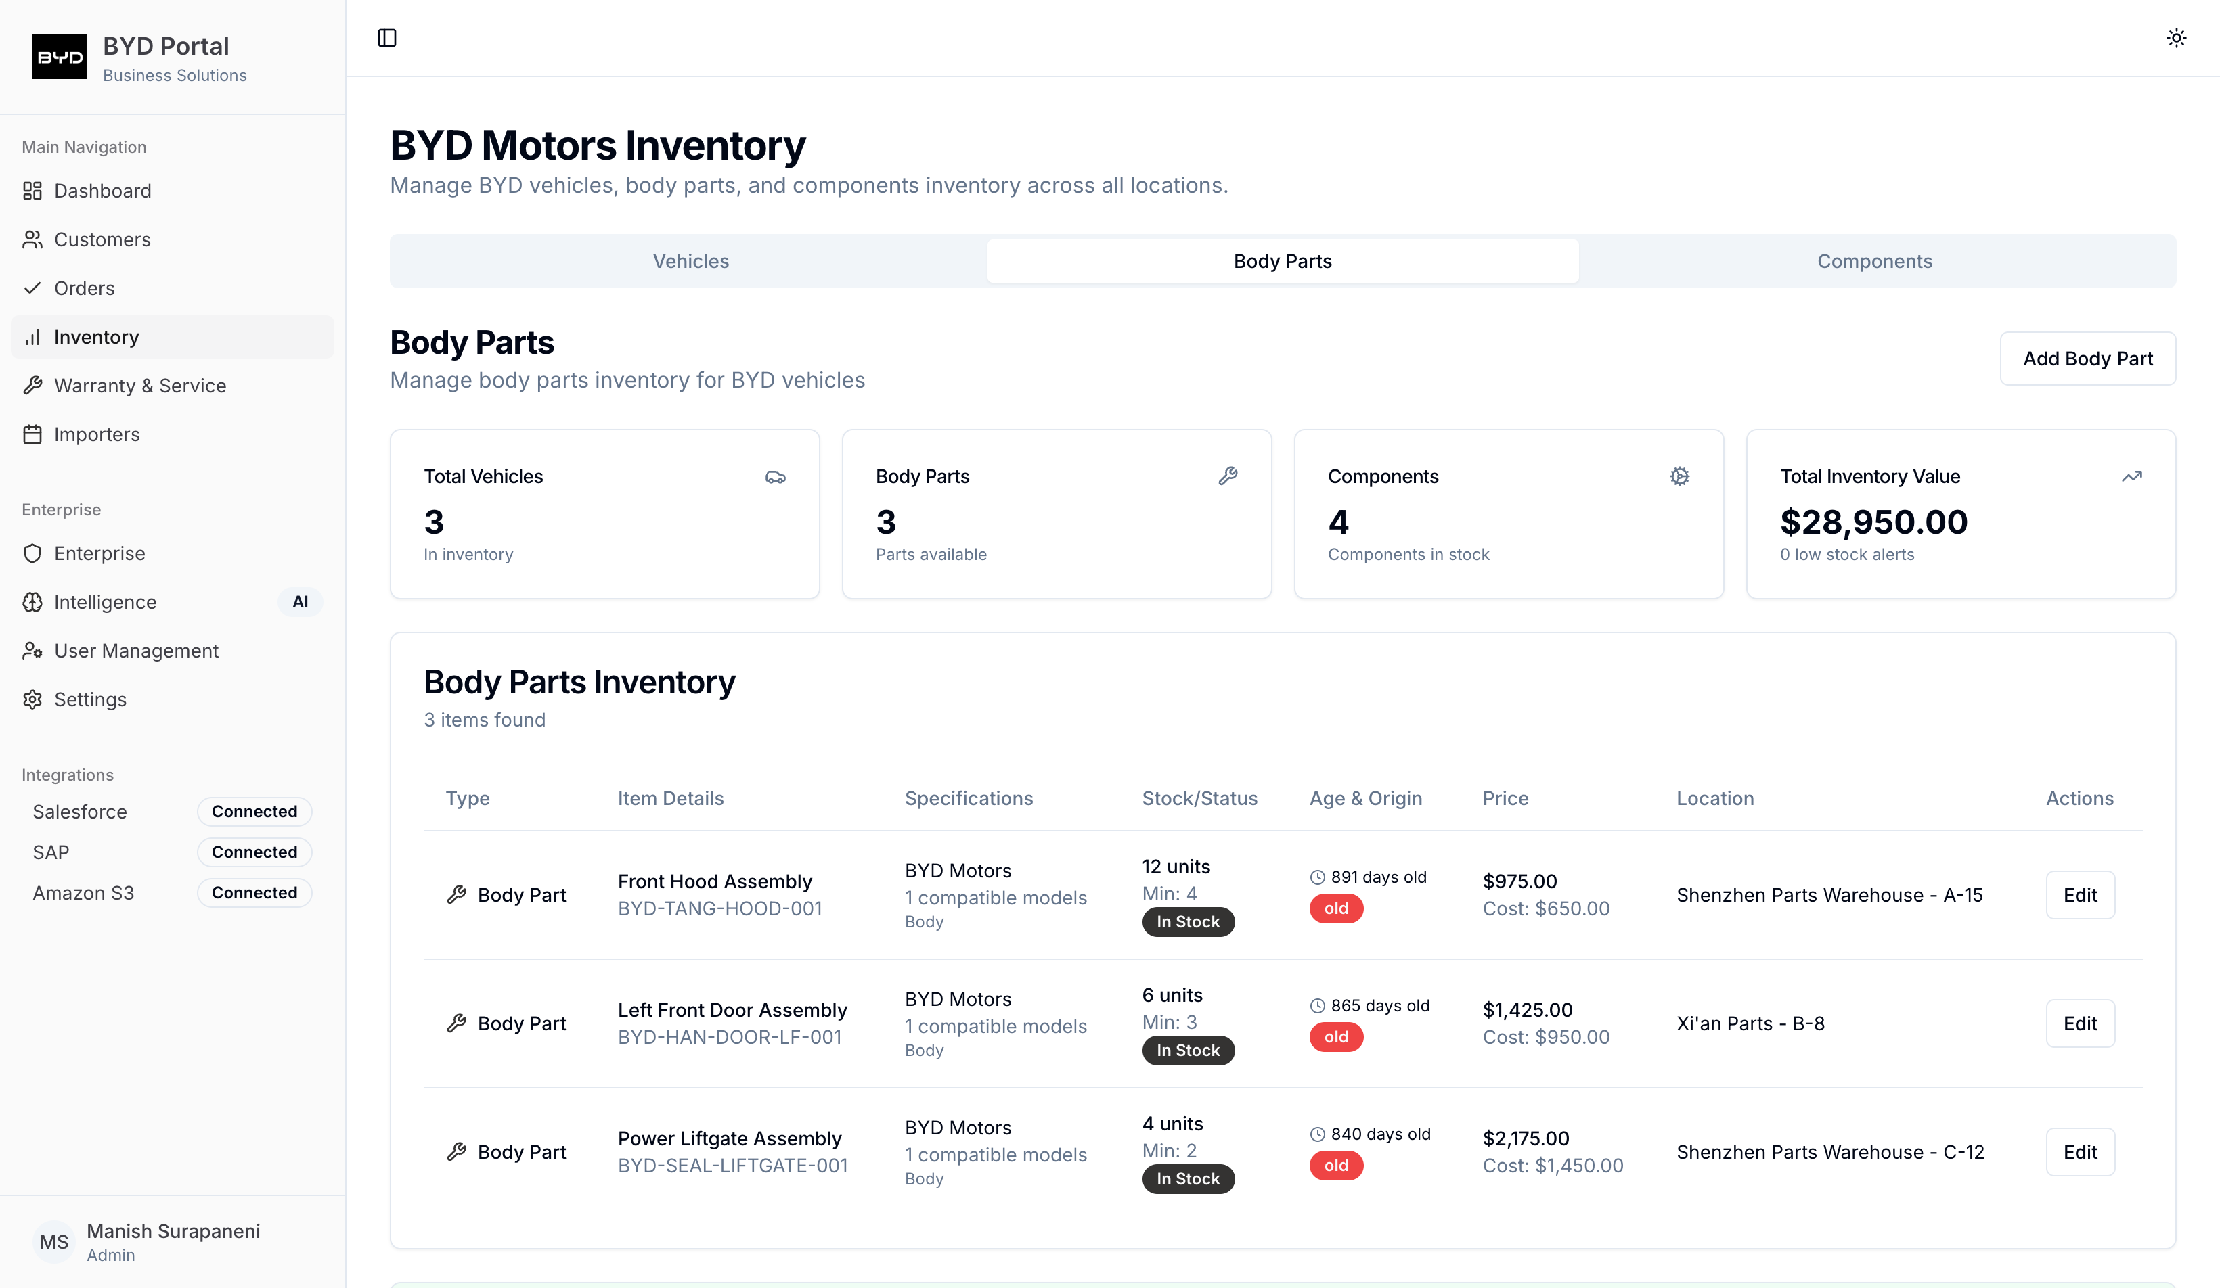Click Shenzhen Parts Warehouse - A-15 location
This screenshot has height=1288, width=2220.
[1829, 894]
